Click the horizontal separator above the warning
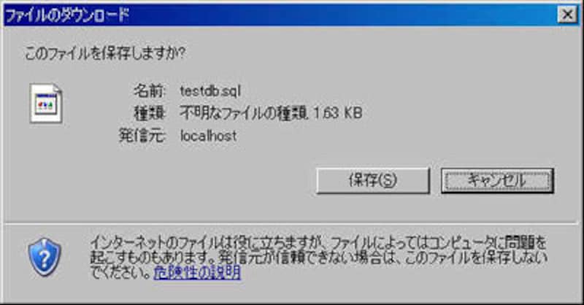Screen dimensions: 584x305 click(290, 223)
